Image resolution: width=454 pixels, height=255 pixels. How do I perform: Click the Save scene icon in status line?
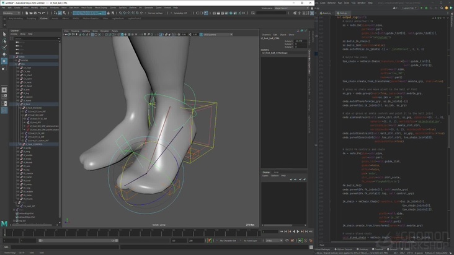pos(35,13)
